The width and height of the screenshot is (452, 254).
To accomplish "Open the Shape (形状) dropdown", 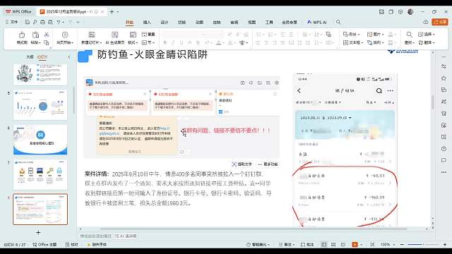I will [352, 35].
